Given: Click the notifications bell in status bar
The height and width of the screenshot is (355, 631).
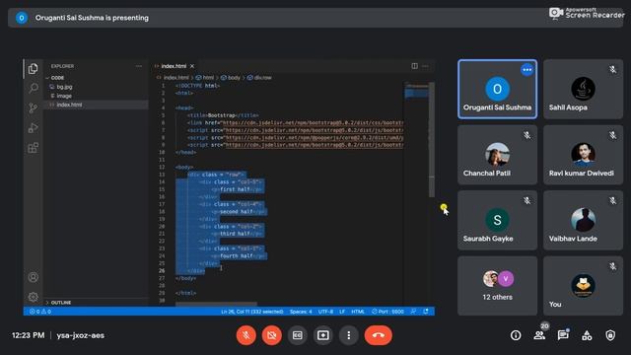Looking at the screenshot, I should tap(426, 312).
